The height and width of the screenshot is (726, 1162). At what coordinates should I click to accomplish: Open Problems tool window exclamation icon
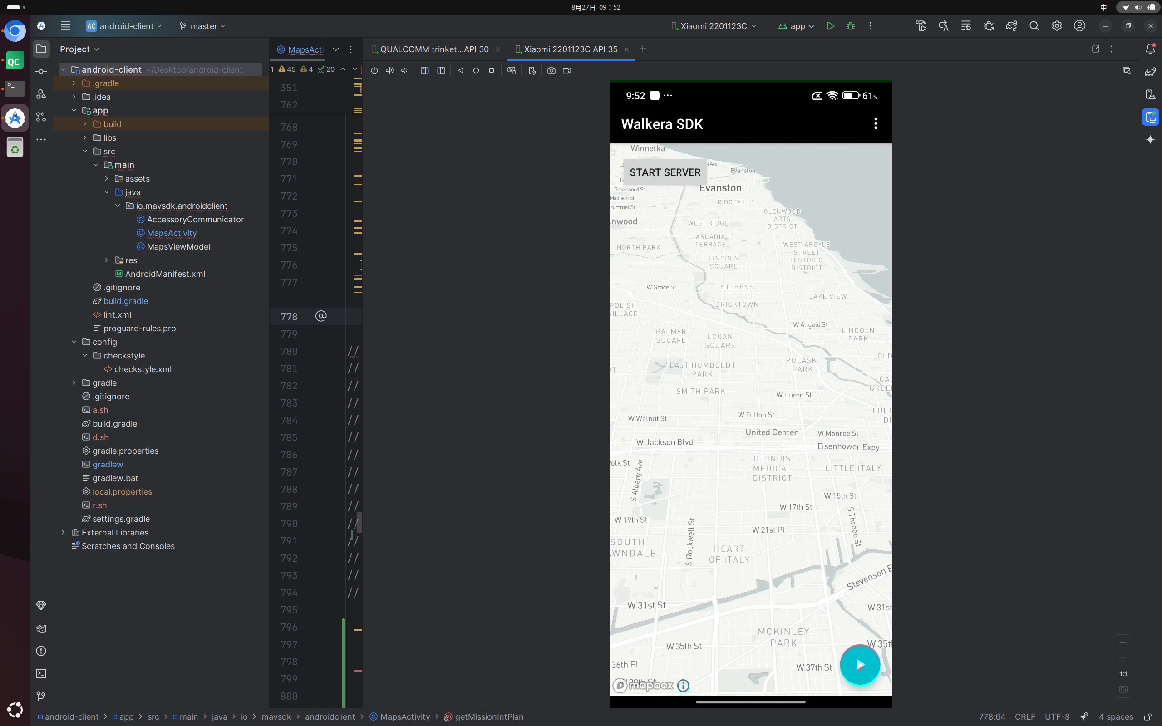pyautogui.click(x=41, y=651)
